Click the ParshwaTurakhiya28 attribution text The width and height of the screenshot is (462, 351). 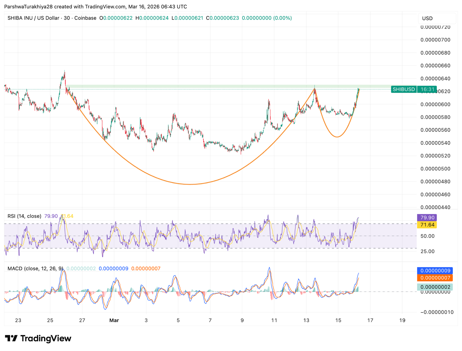point(28,6)
